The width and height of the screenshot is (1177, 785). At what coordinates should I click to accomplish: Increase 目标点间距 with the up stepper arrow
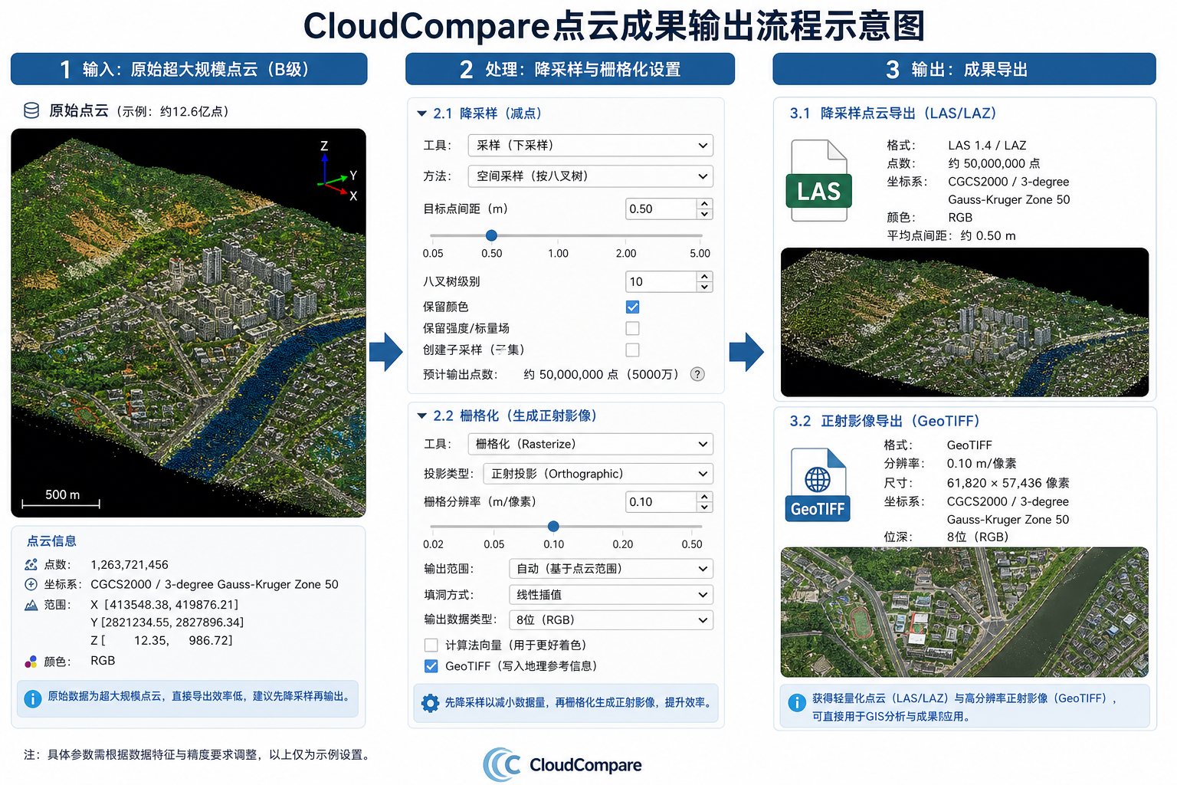(x=705, y=203)
